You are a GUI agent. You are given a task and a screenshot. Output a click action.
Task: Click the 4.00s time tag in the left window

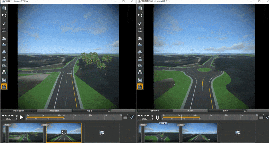pyautogui.click(x=7, y=125)
